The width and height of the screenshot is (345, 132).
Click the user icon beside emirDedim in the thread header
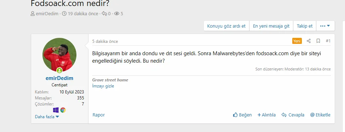(x=33, y=14)
